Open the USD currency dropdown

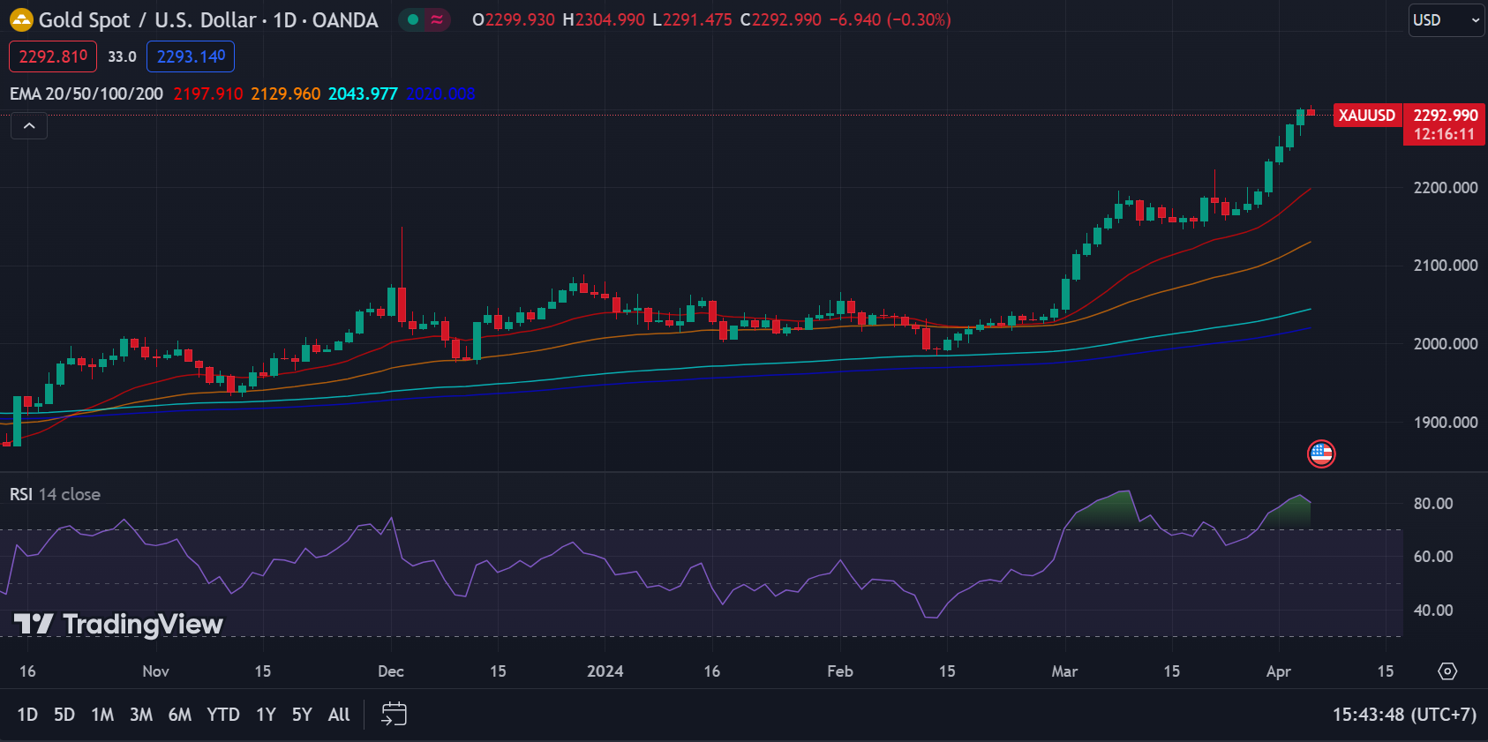[x=1446, y=19]
